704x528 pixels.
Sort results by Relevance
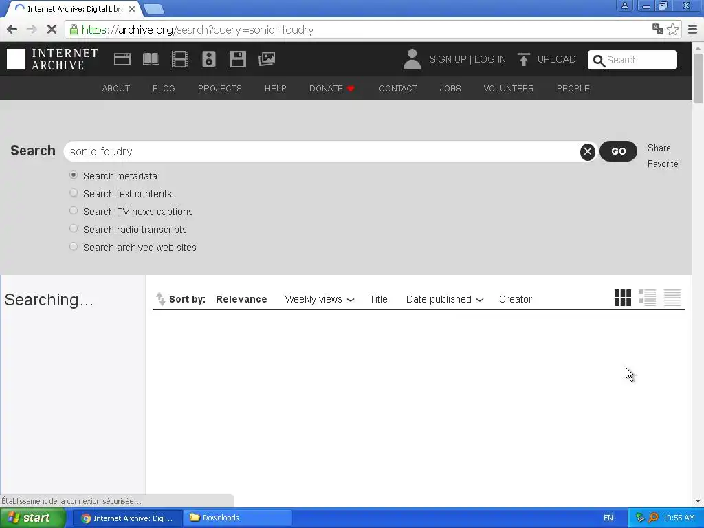[241, 299]
